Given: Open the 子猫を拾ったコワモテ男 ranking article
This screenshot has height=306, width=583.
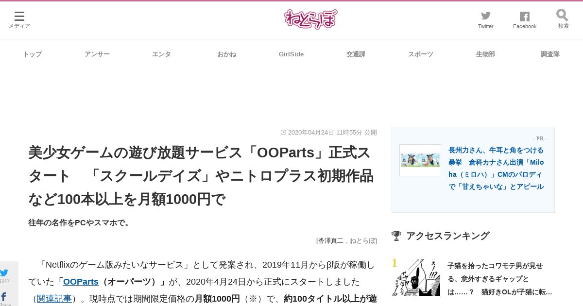Looking at the screenshot, I should (x=500, y=279).
